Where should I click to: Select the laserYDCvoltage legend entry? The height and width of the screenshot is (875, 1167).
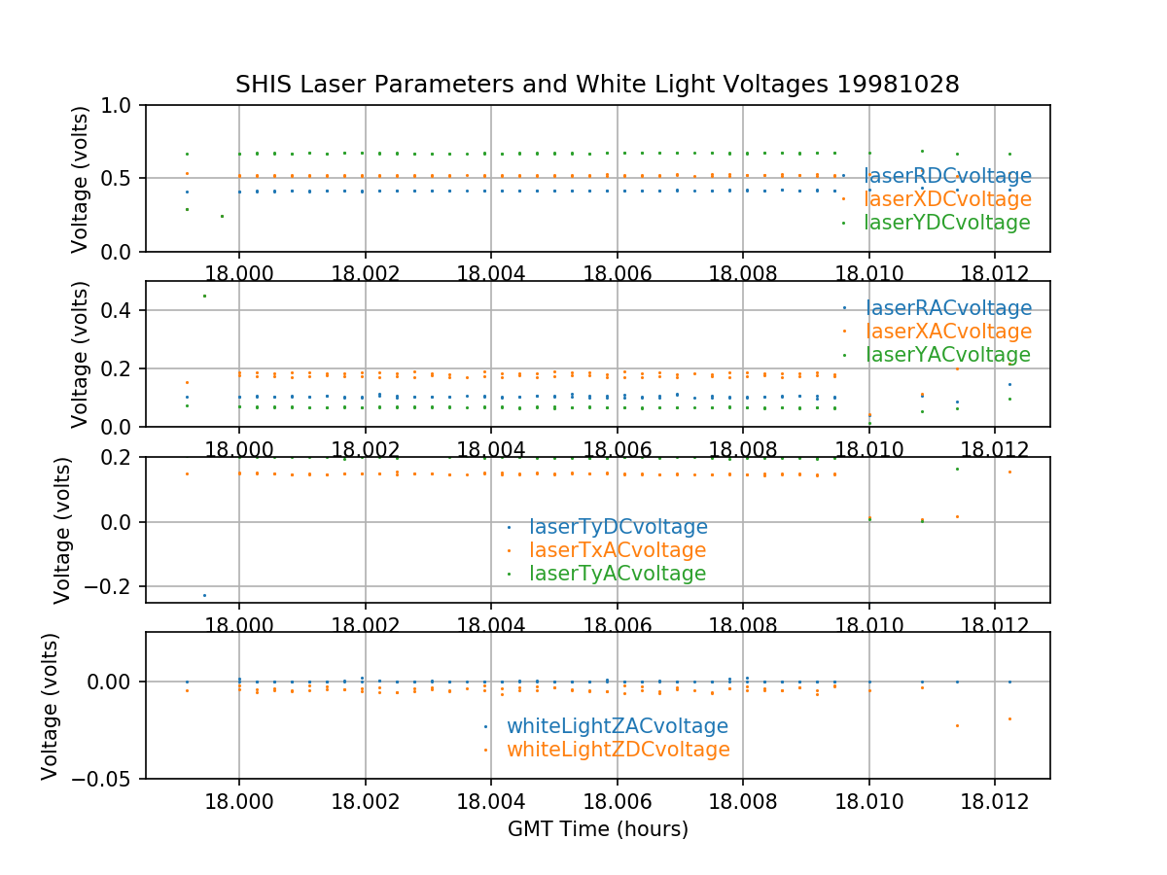pos(947,223)
